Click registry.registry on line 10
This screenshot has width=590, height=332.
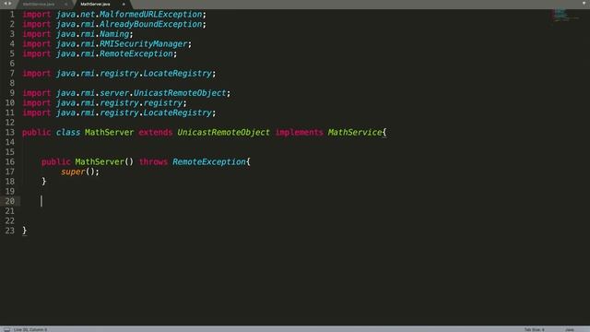[141, 102]
